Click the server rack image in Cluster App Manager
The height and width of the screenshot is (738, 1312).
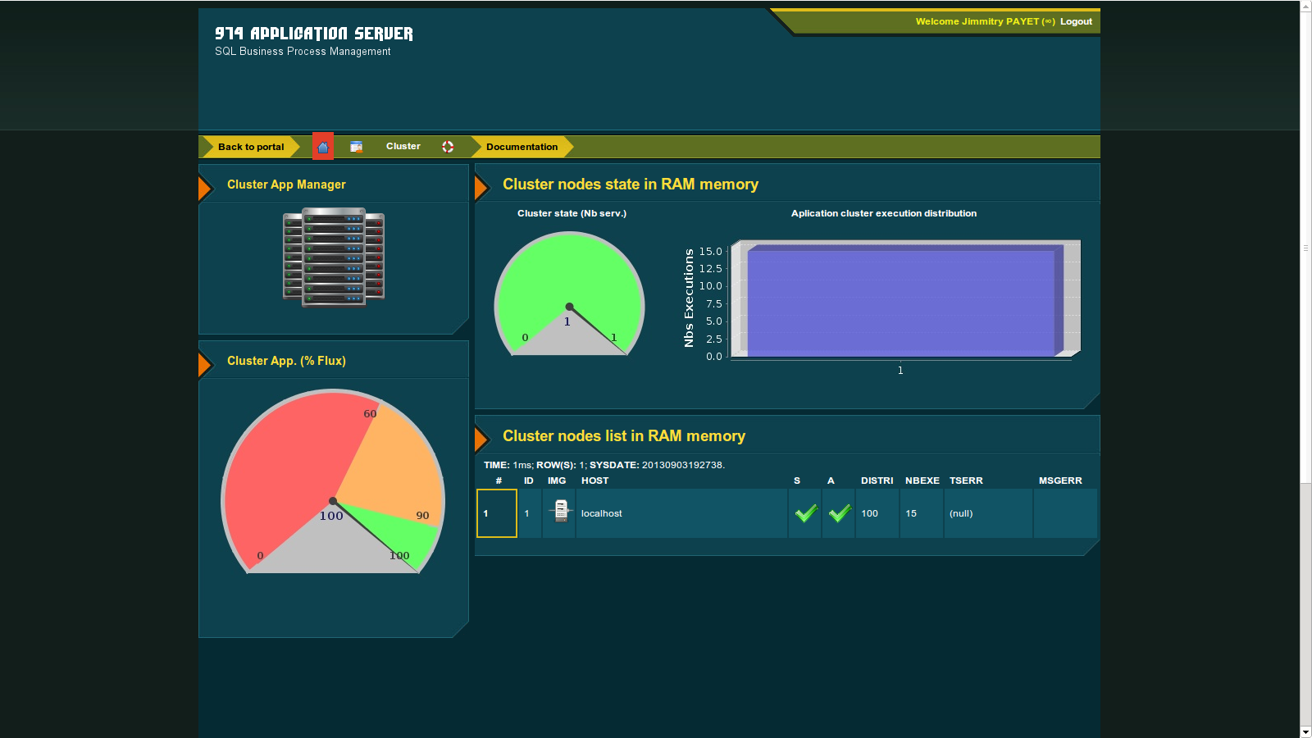click(x=334, y=257)
